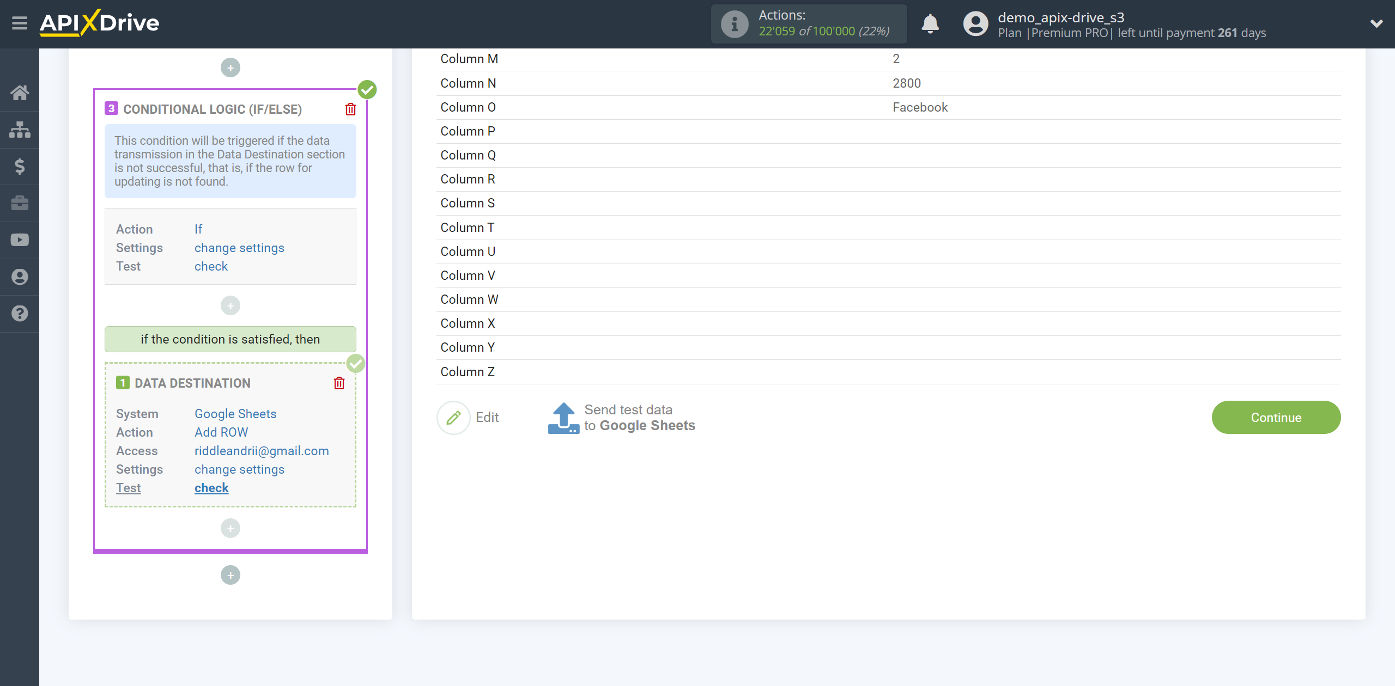The height and width of the screenshot is (686, 1395).
Task: Open the hamburger menu
Action: click(x=20, y=23)
